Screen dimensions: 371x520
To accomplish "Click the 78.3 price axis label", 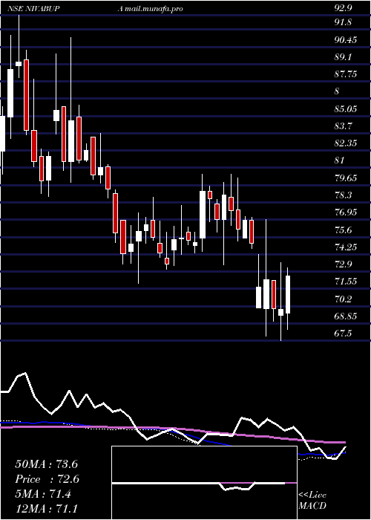I will (x=343, y=195).
